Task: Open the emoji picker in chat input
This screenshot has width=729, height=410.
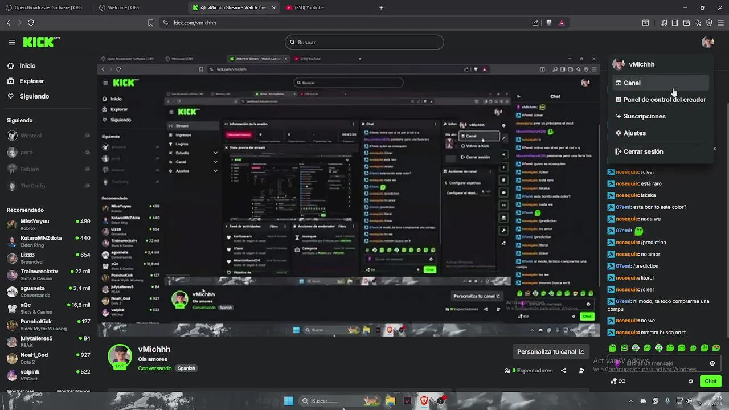Action: click(712, 363)
